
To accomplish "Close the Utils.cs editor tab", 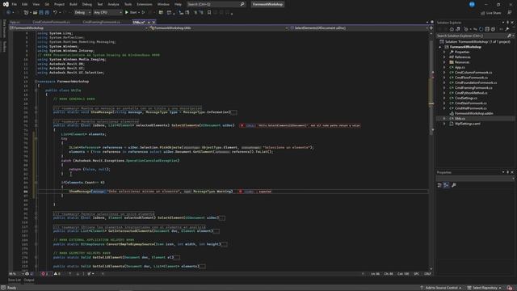I will point(153,22).
